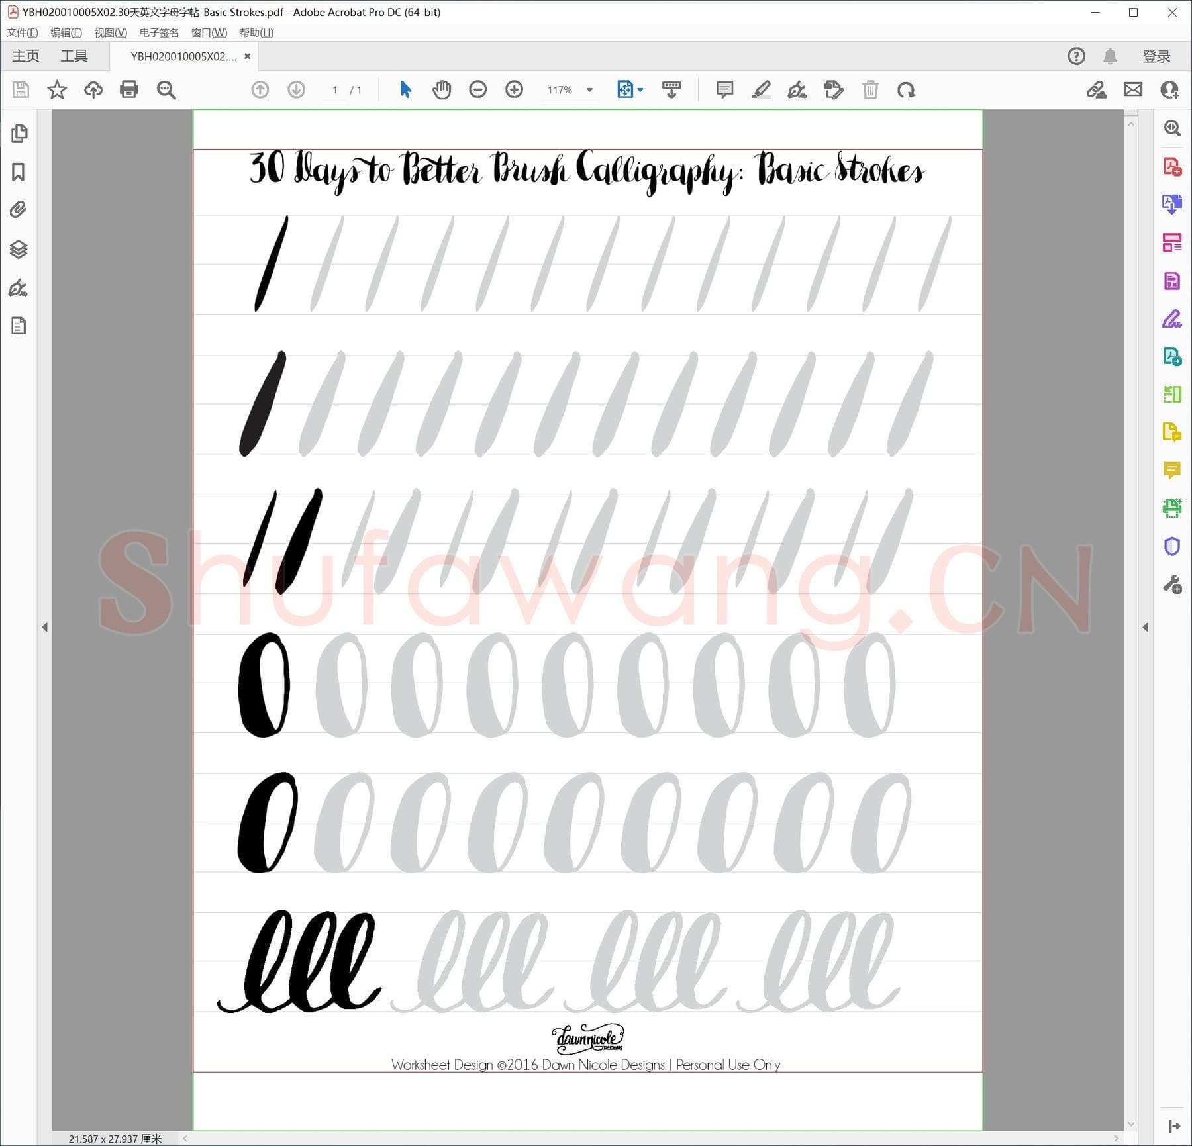1192x1146 pixels.
Task: Go to the previous page arrow
Action: pos(260,89)
